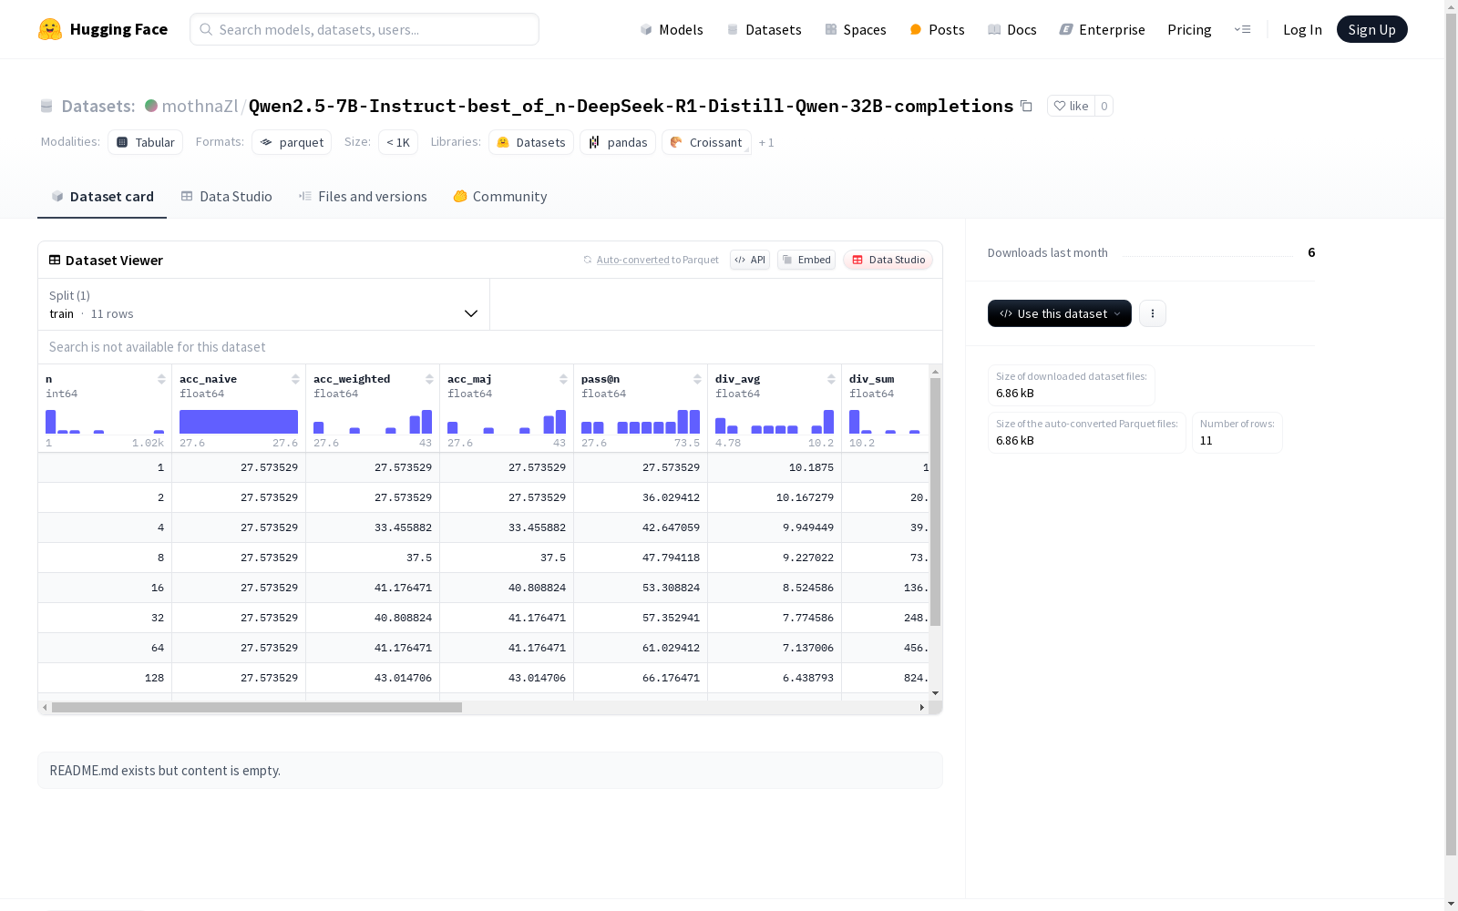Sort the n column

click(161, 379)
